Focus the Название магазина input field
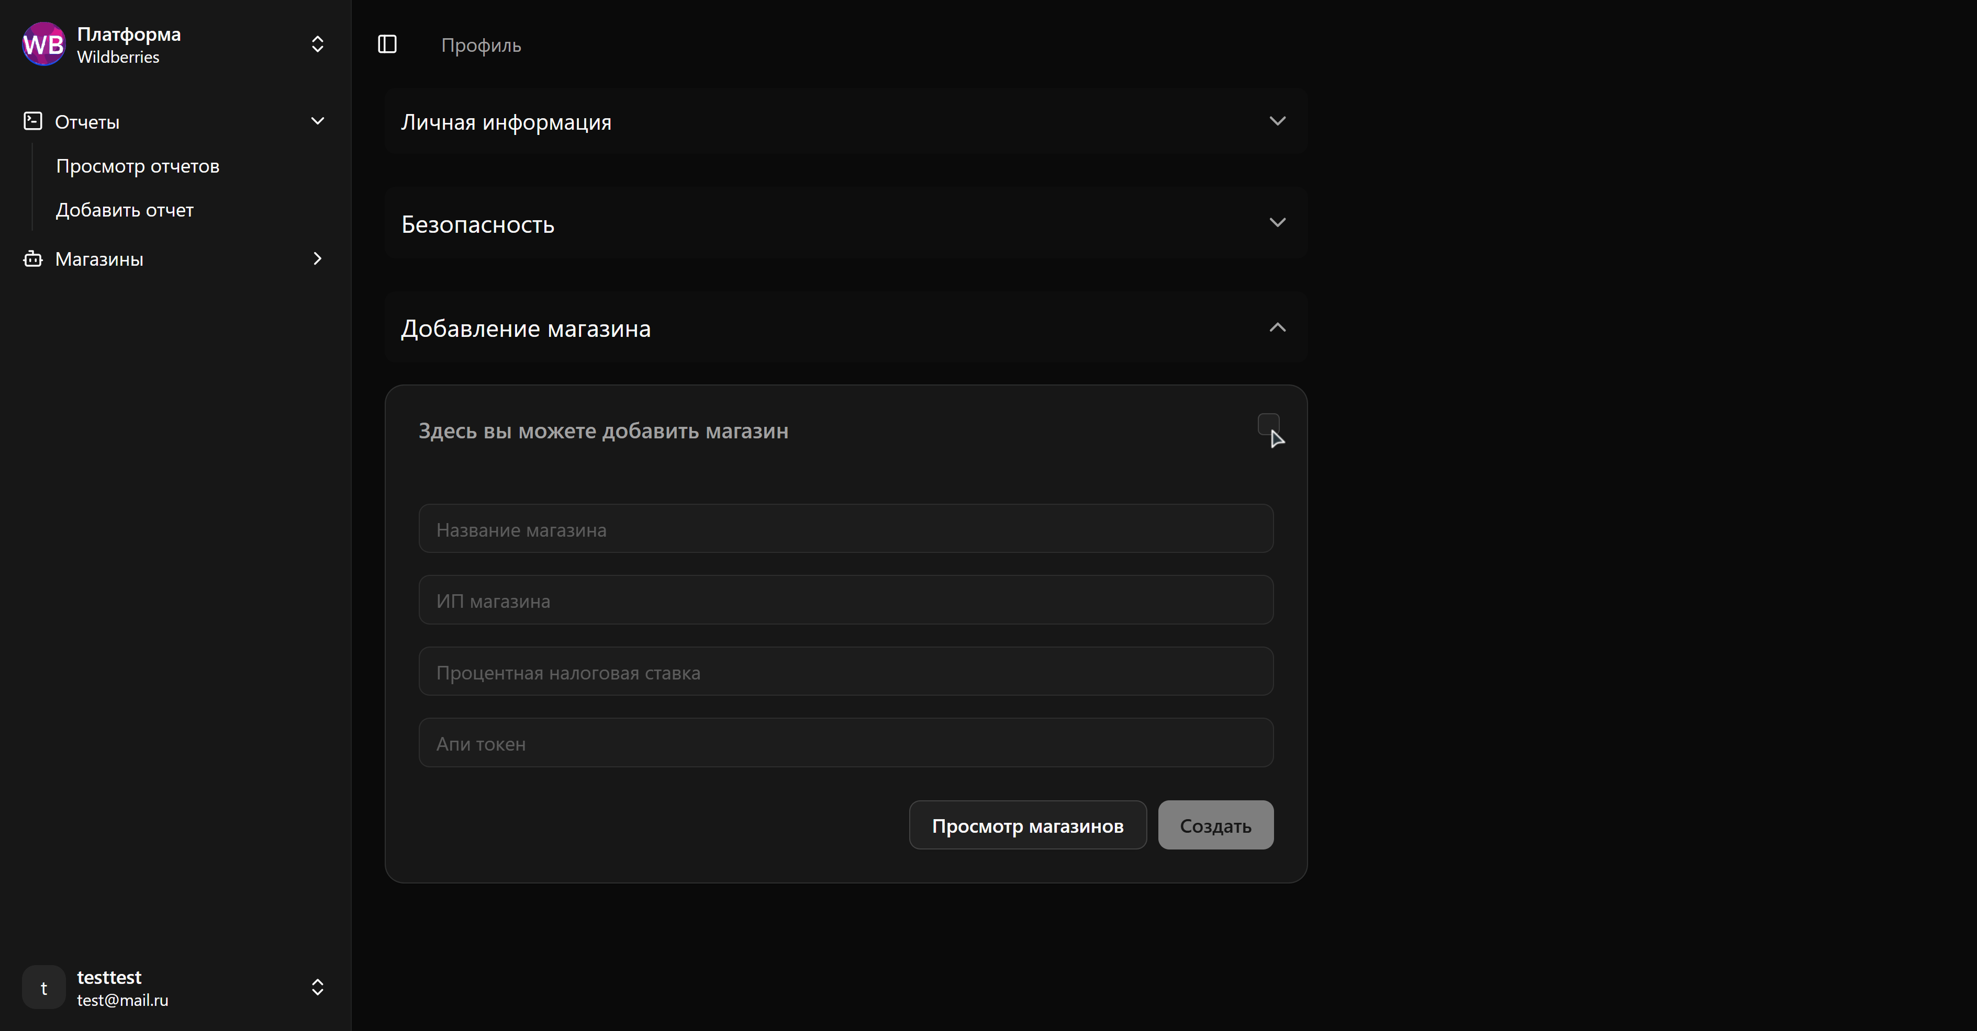Image resolution: width=1977 pixels, height=1031 pixels. tap(846, 529)
